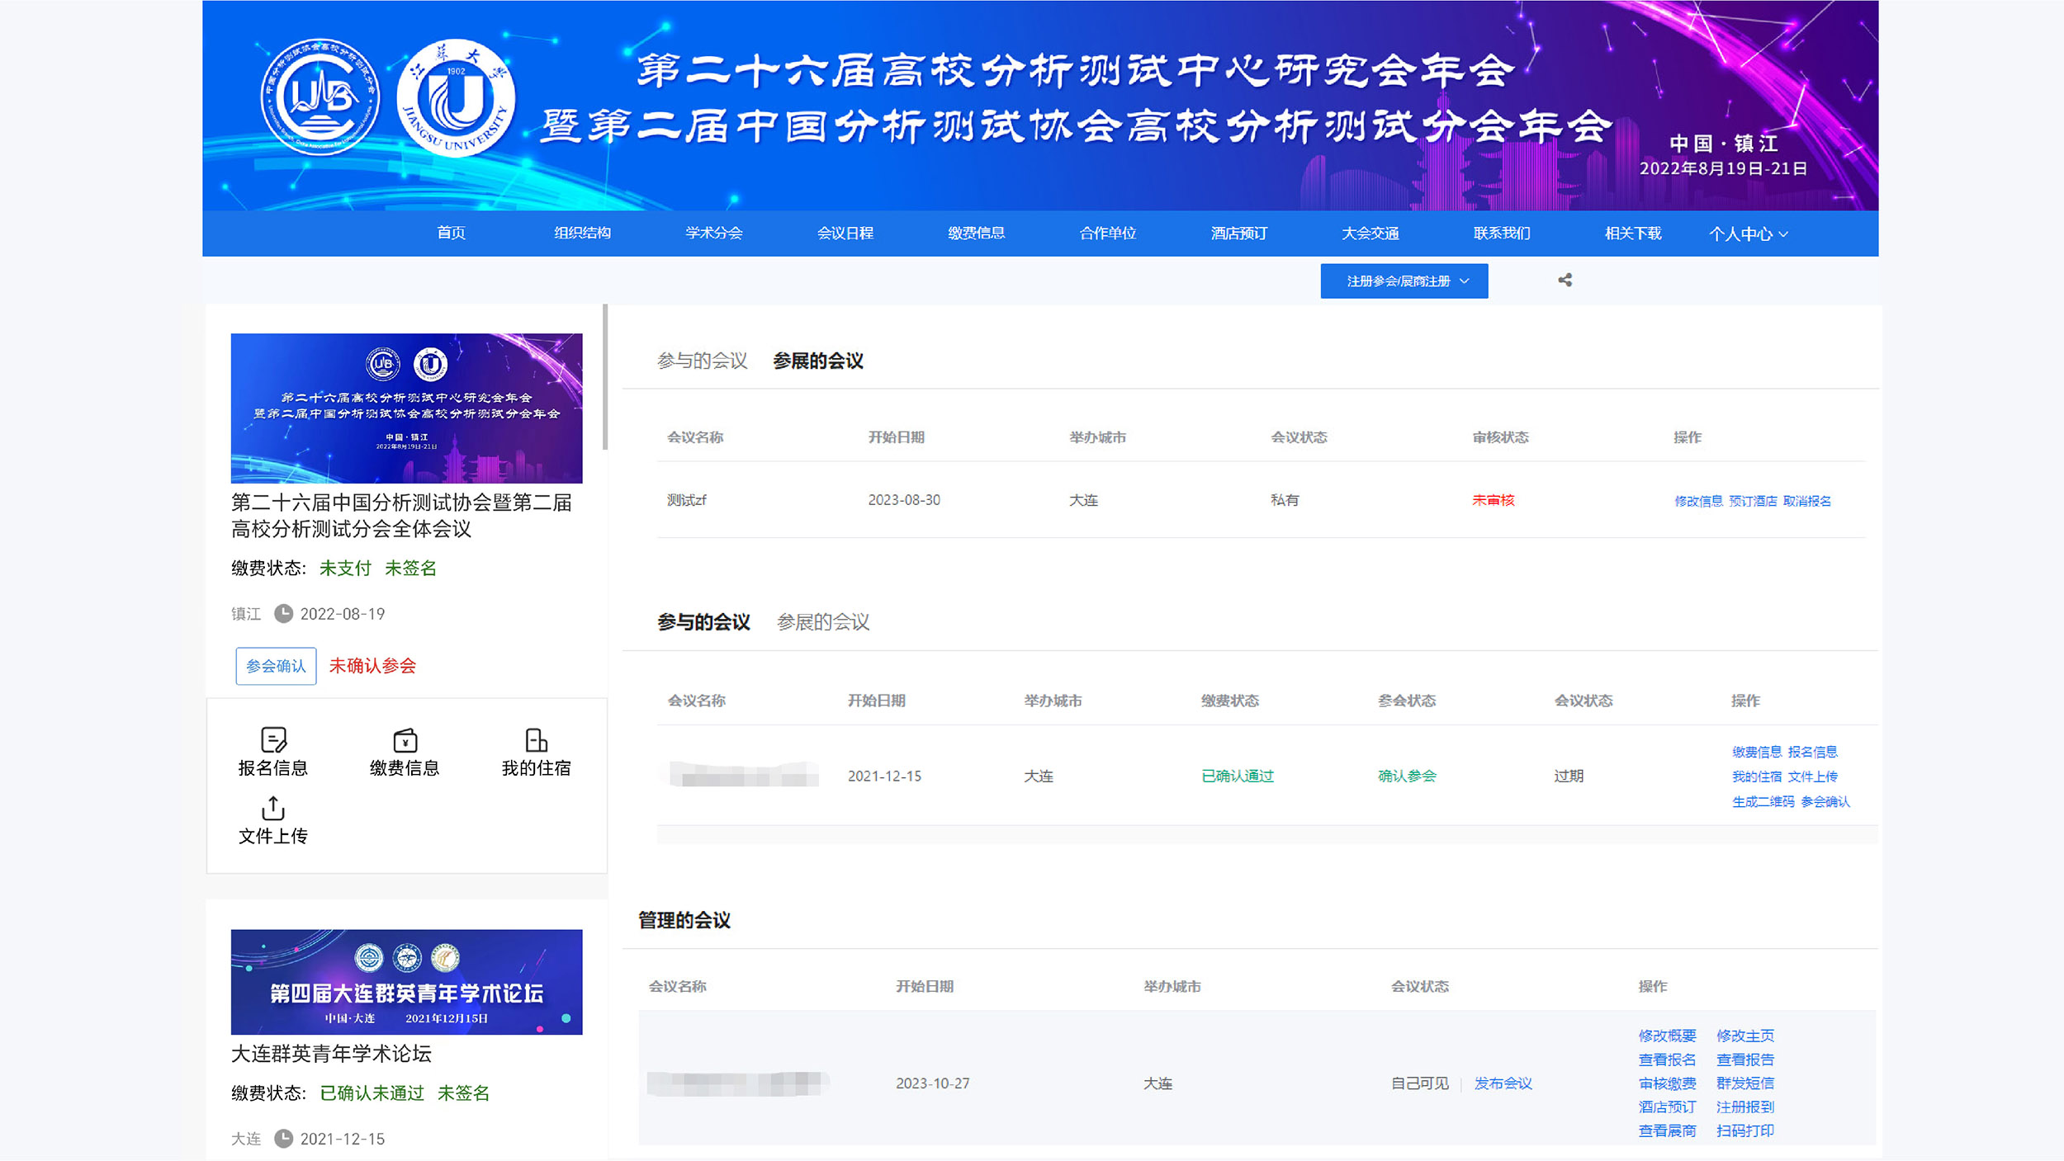Screen dimensions: 2064x1161
Task: Select lower 参展的会议 tab
Action: coord(822,622)
